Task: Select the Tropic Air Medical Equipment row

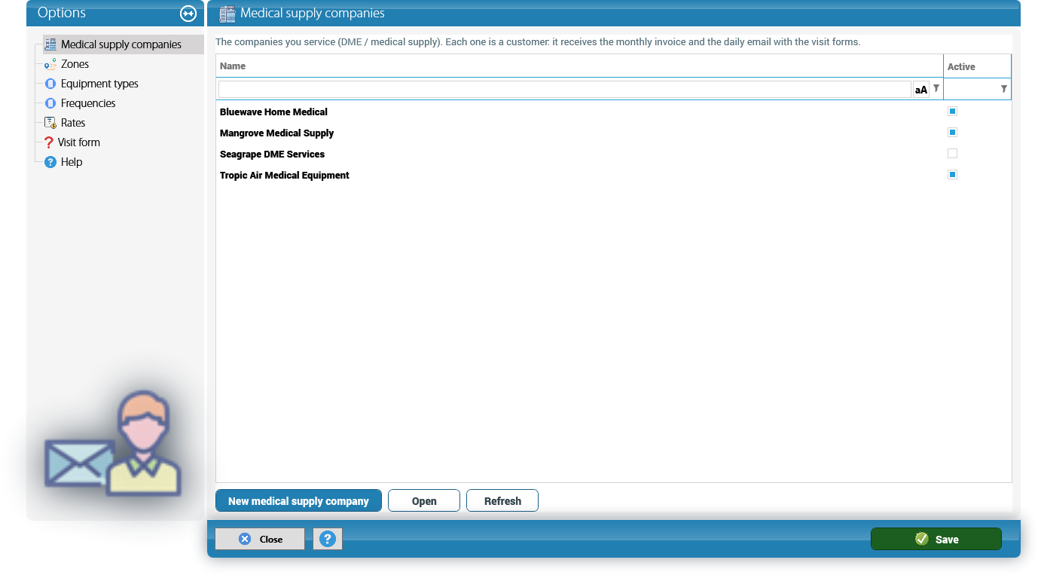Action: tap(613, 175)
